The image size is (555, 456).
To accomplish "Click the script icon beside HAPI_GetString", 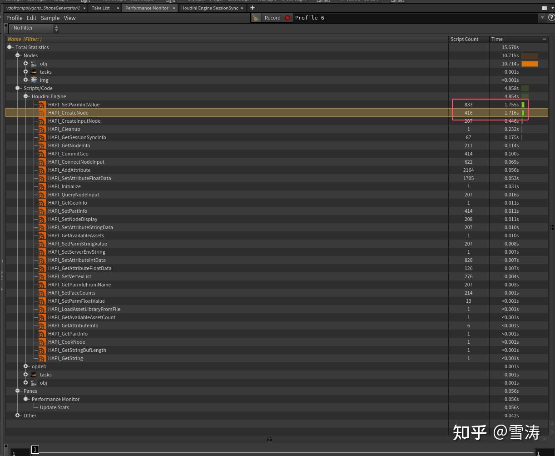I will click(42, 358).
